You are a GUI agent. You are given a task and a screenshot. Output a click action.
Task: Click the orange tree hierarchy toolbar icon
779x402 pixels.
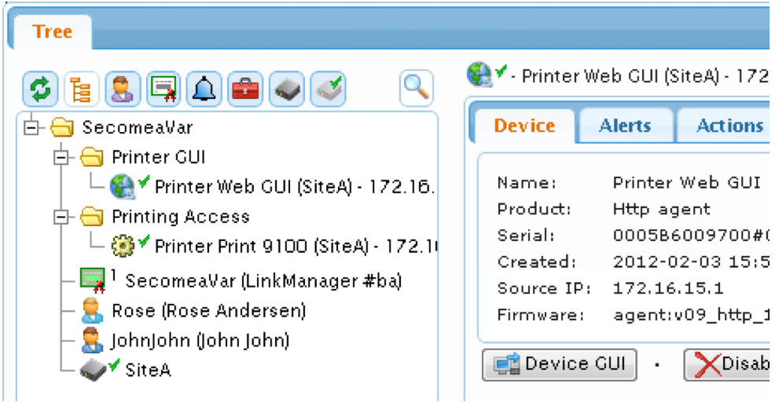(x=82, y=90)
